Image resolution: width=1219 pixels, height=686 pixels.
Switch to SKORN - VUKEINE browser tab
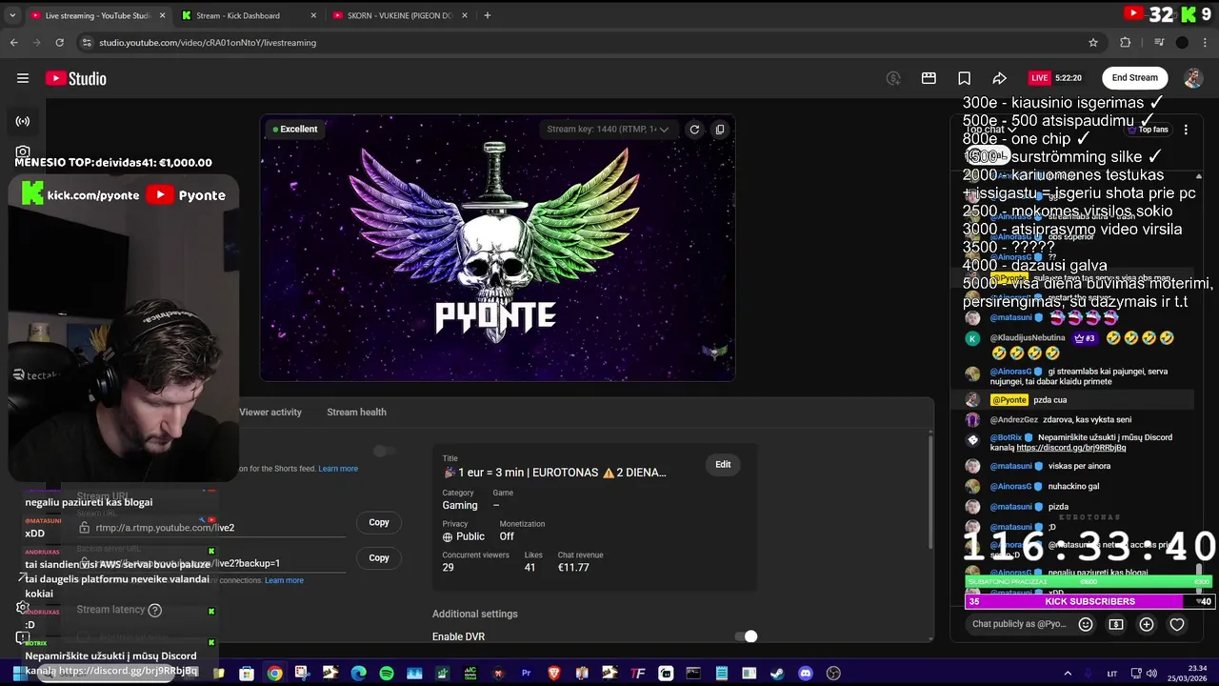click(x=398, y=15)
